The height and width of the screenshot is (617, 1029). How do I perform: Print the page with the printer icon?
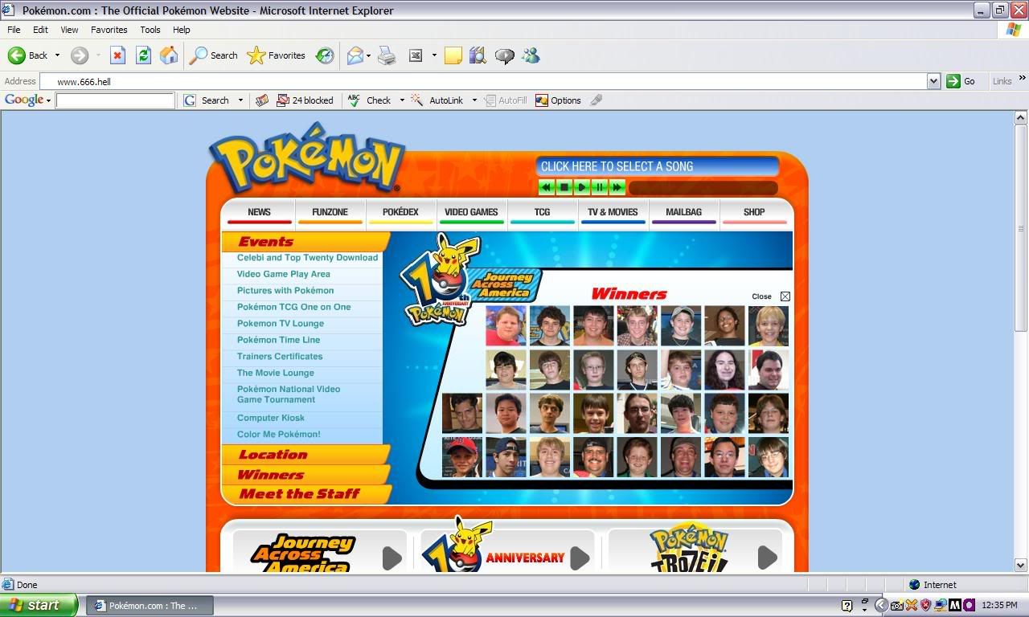pyautogui.click(x=387, y=55)
